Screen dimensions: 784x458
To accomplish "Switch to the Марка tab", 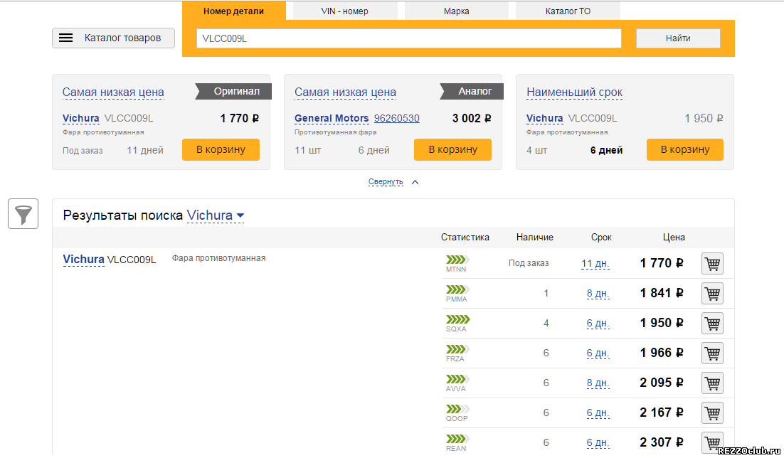I will click(456, 11).
